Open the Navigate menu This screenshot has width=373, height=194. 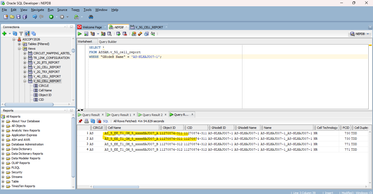37,10
